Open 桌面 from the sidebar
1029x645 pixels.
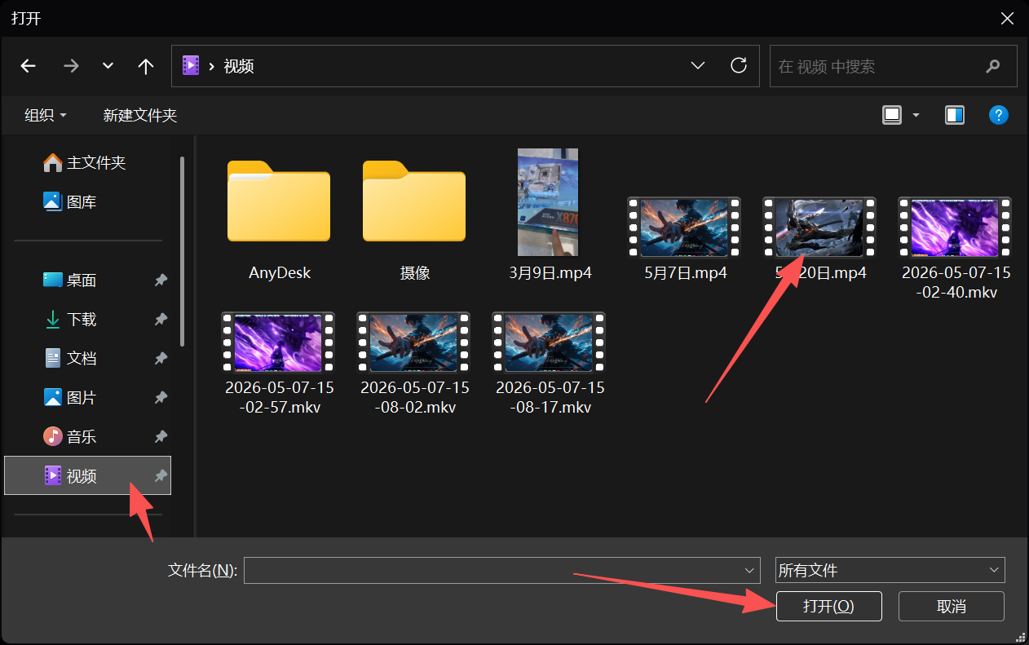(x=89, y=281)
